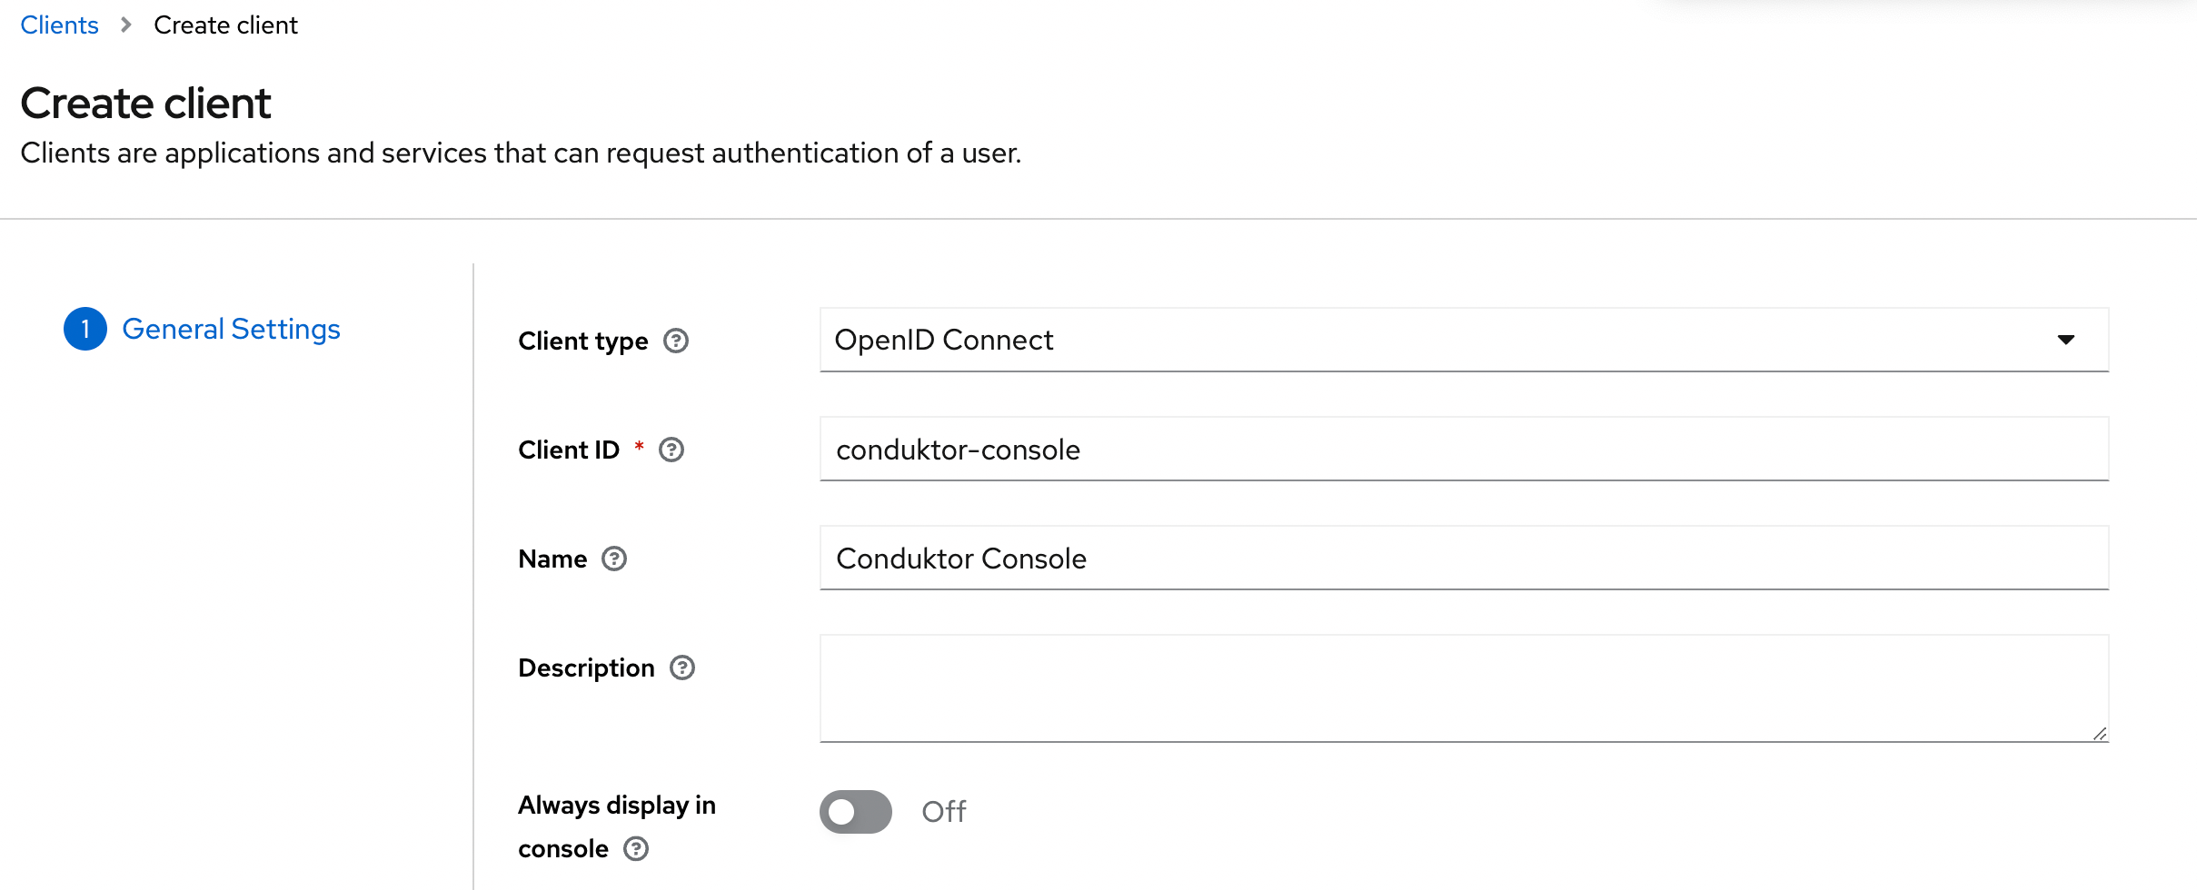Click inside the Description text area
Screen dimensions: 2197x890
pyautogui.click(x=1464, y=688)
